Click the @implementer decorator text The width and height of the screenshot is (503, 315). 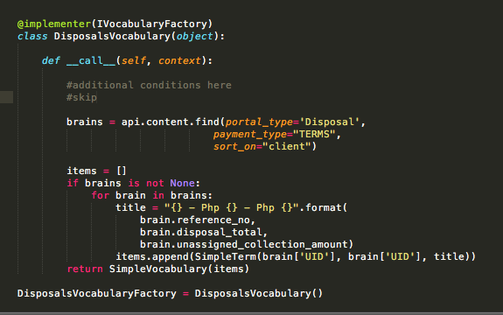(54, 24)
